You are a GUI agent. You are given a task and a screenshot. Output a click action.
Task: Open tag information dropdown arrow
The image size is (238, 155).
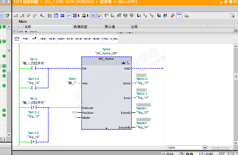(x=87, y=16)
